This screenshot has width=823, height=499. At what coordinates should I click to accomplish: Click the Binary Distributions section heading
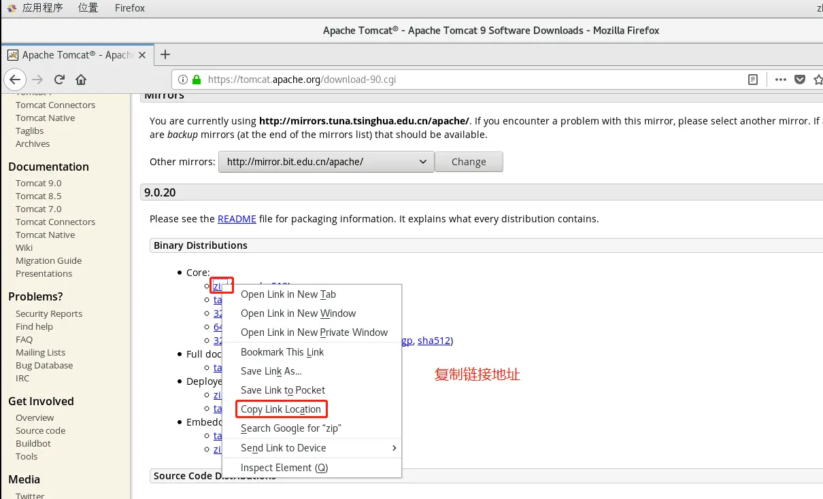pos(201,245)
